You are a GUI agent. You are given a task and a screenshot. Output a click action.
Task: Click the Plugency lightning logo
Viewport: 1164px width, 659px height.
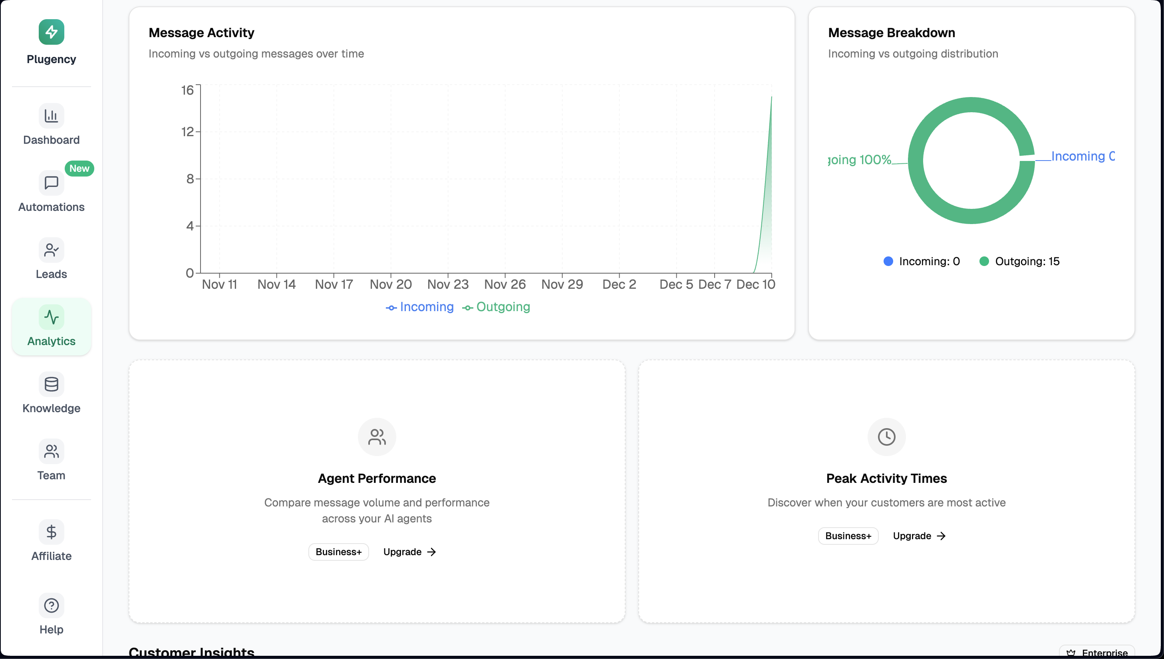point(51,32)
